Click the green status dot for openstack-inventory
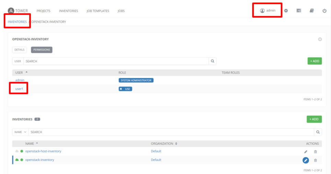The height and width of the screenshot is (174, 331). tap(22, 160)
